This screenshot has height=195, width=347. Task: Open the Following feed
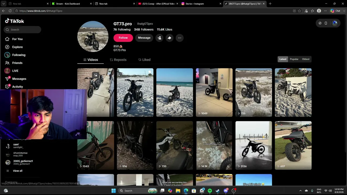point(15,55)
